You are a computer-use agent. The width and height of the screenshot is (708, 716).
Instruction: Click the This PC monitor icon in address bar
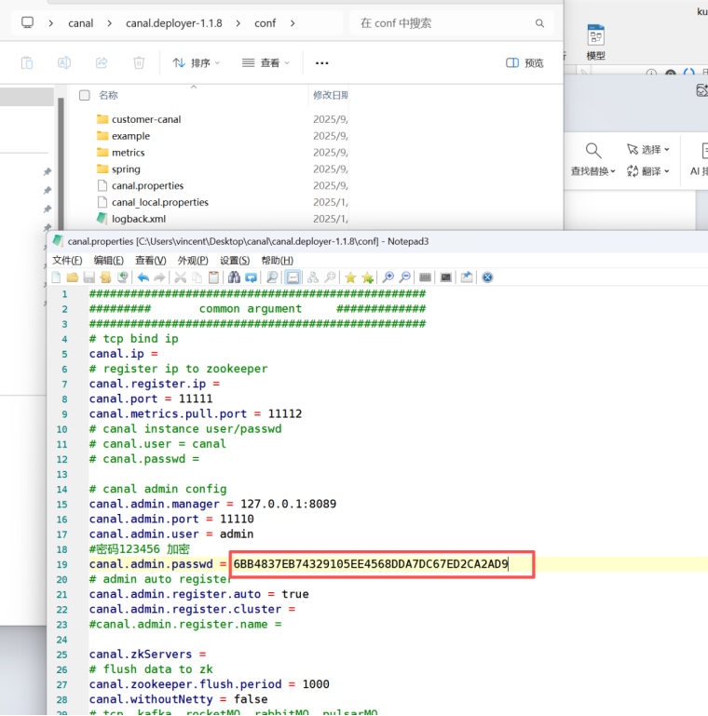(27, 23)
